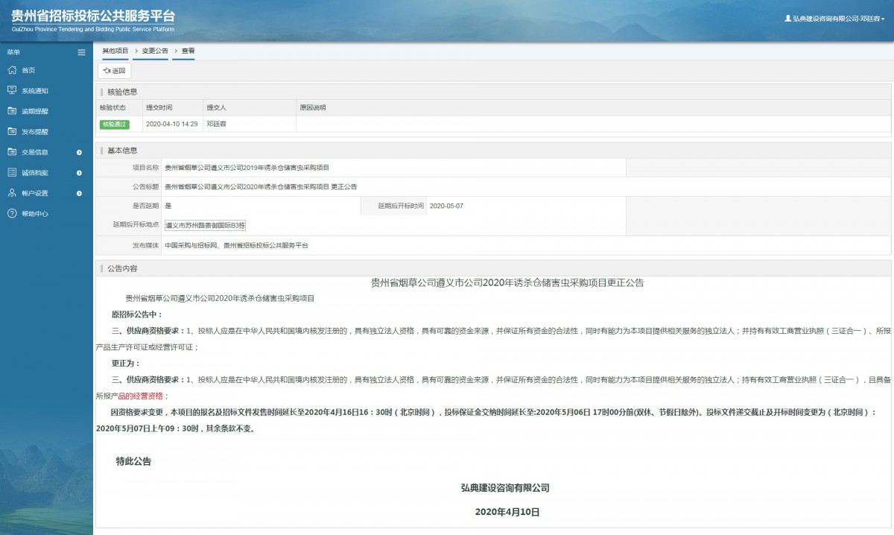894x535 pixels.
Task: Expand the 帐户设置 submenu arrow
Action: pyautogui.click(x=80, y=193)
